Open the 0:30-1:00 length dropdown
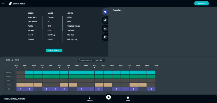This screenshot has height=103, width=217. [x=100, y=60]
